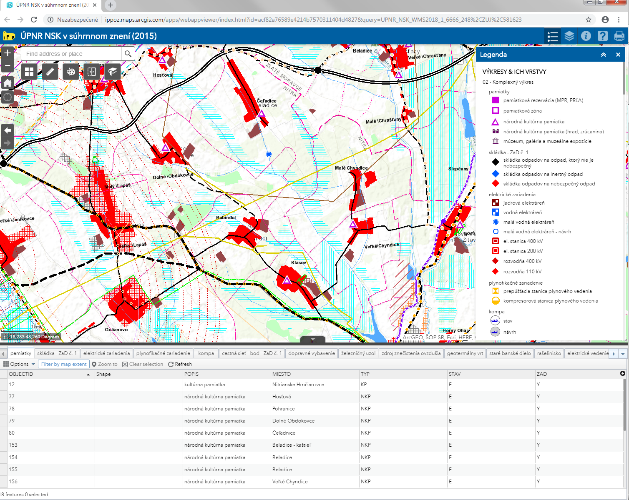Image resolution: width=629 pixels, height=500 pixels.
Task: Zoom in on the map
Action: (x=8, y=53)
